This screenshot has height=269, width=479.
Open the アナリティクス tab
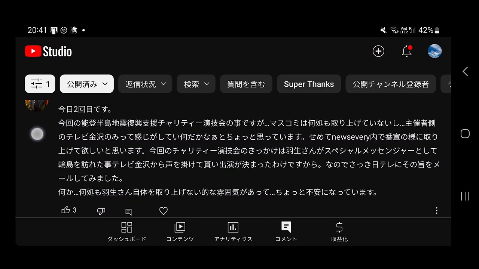click(x=233, y=232)
